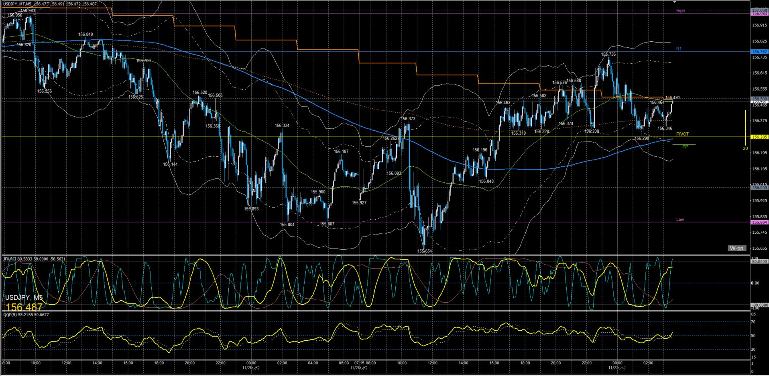
Task: Click the -80.0000 level tag in RCI panel
Action: click(x=759, y=305)
